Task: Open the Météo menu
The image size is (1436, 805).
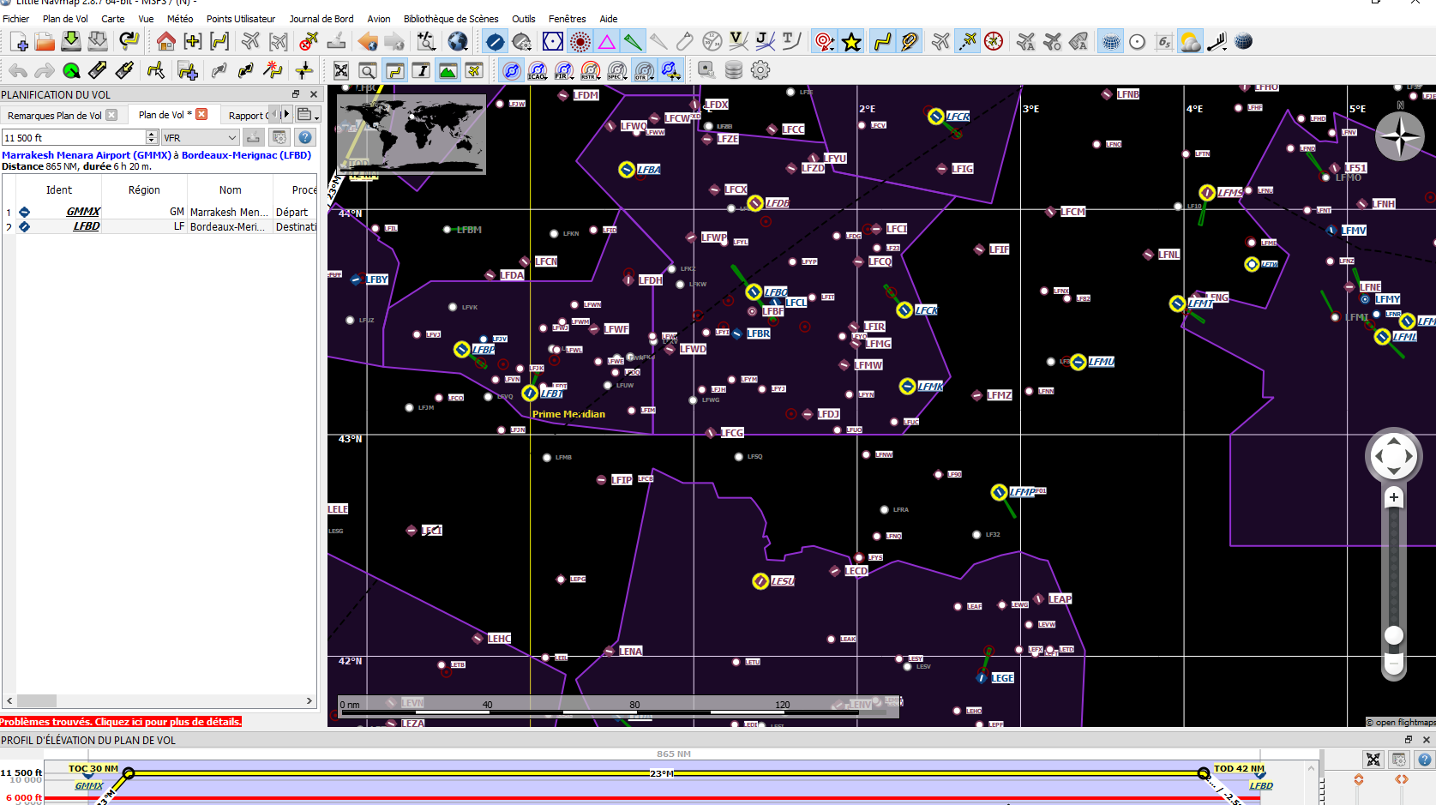Action: tap(179, 19)
